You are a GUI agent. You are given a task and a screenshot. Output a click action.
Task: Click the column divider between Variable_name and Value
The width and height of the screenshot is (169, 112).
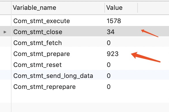coord(105,8)
